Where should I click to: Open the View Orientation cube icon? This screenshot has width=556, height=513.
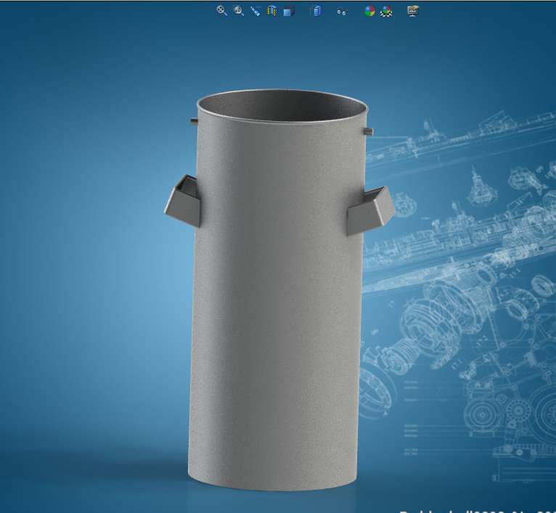click(289, 11)
